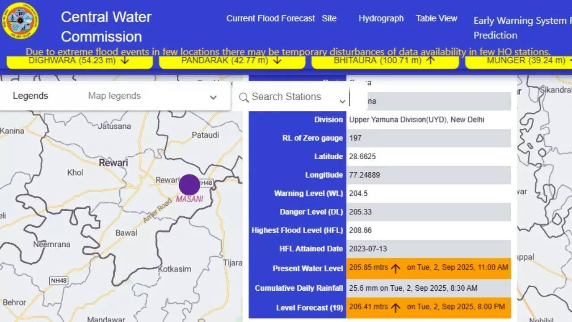
Task: Click the Bawal label on the map
Action: point(126,233)
